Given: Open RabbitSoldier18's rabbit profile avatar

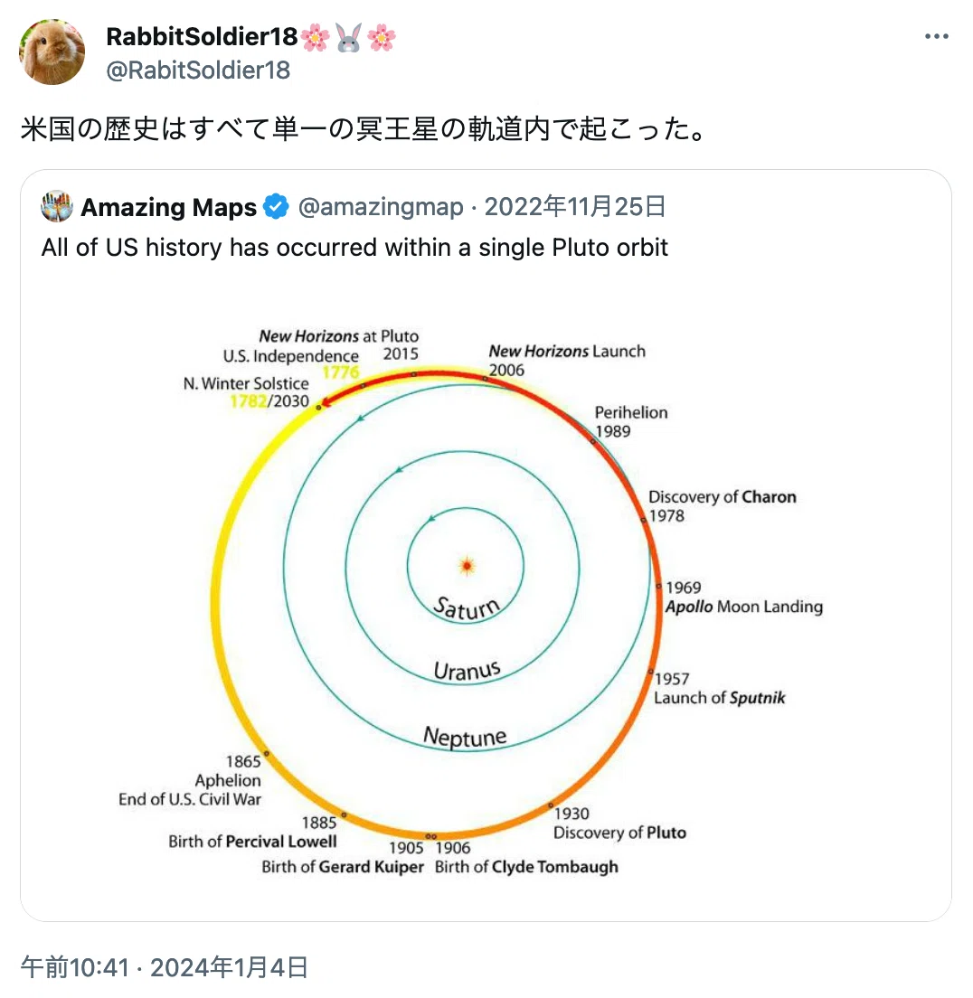Looking at the screenshot, I should click(52, 52).
